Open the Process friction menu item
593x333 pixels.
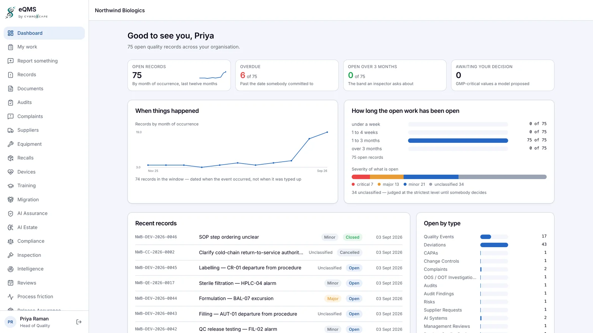tap(44, 297)
